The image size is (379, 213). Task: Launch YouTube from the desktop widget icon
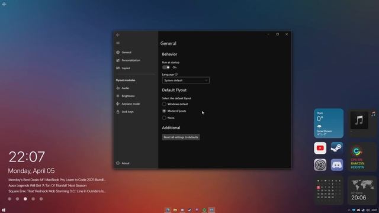[320, 148]
